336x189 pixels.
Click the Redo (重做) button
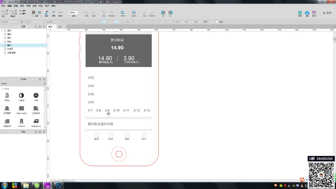(22, 13)
